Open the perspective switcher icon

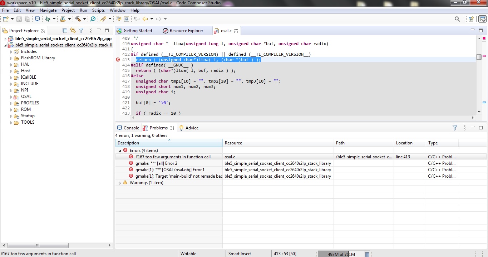click(x=471, y=19)
